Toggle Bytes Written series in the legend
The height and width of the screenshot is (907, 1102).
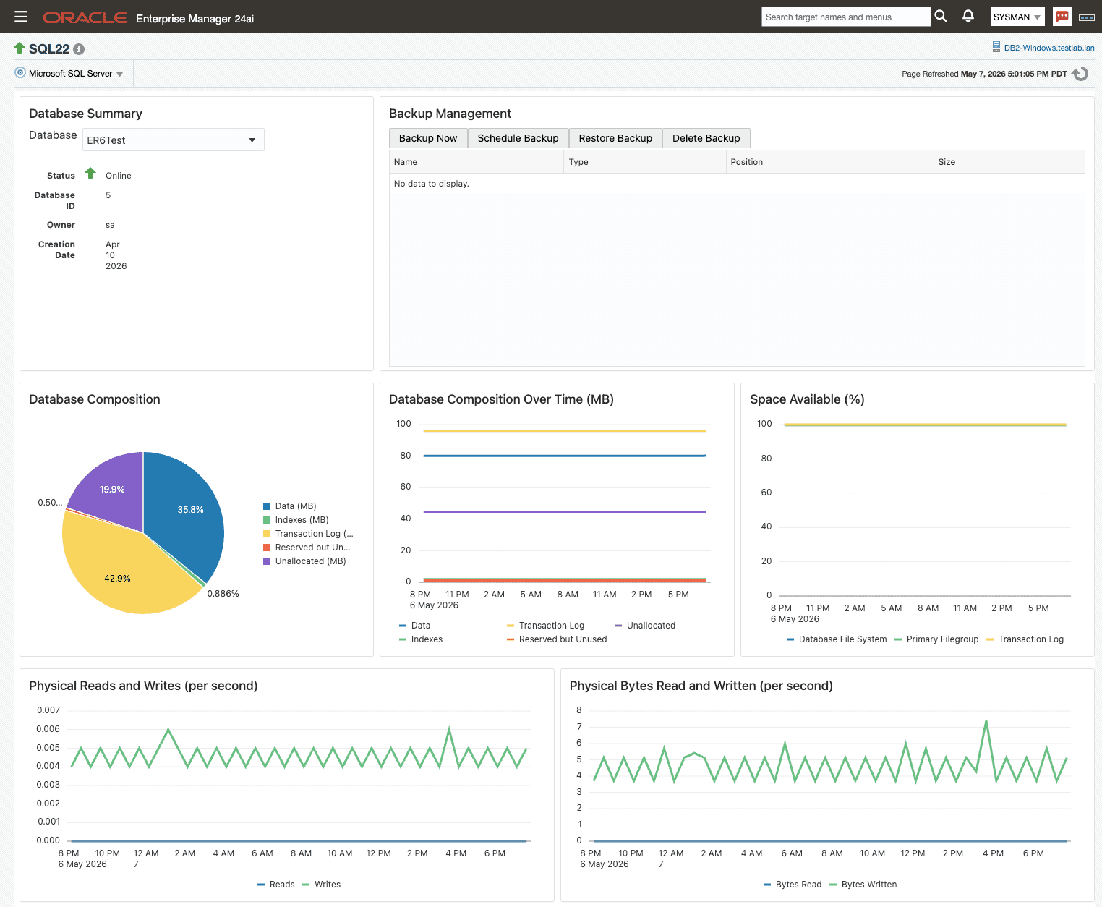click(x=863, y=885)
